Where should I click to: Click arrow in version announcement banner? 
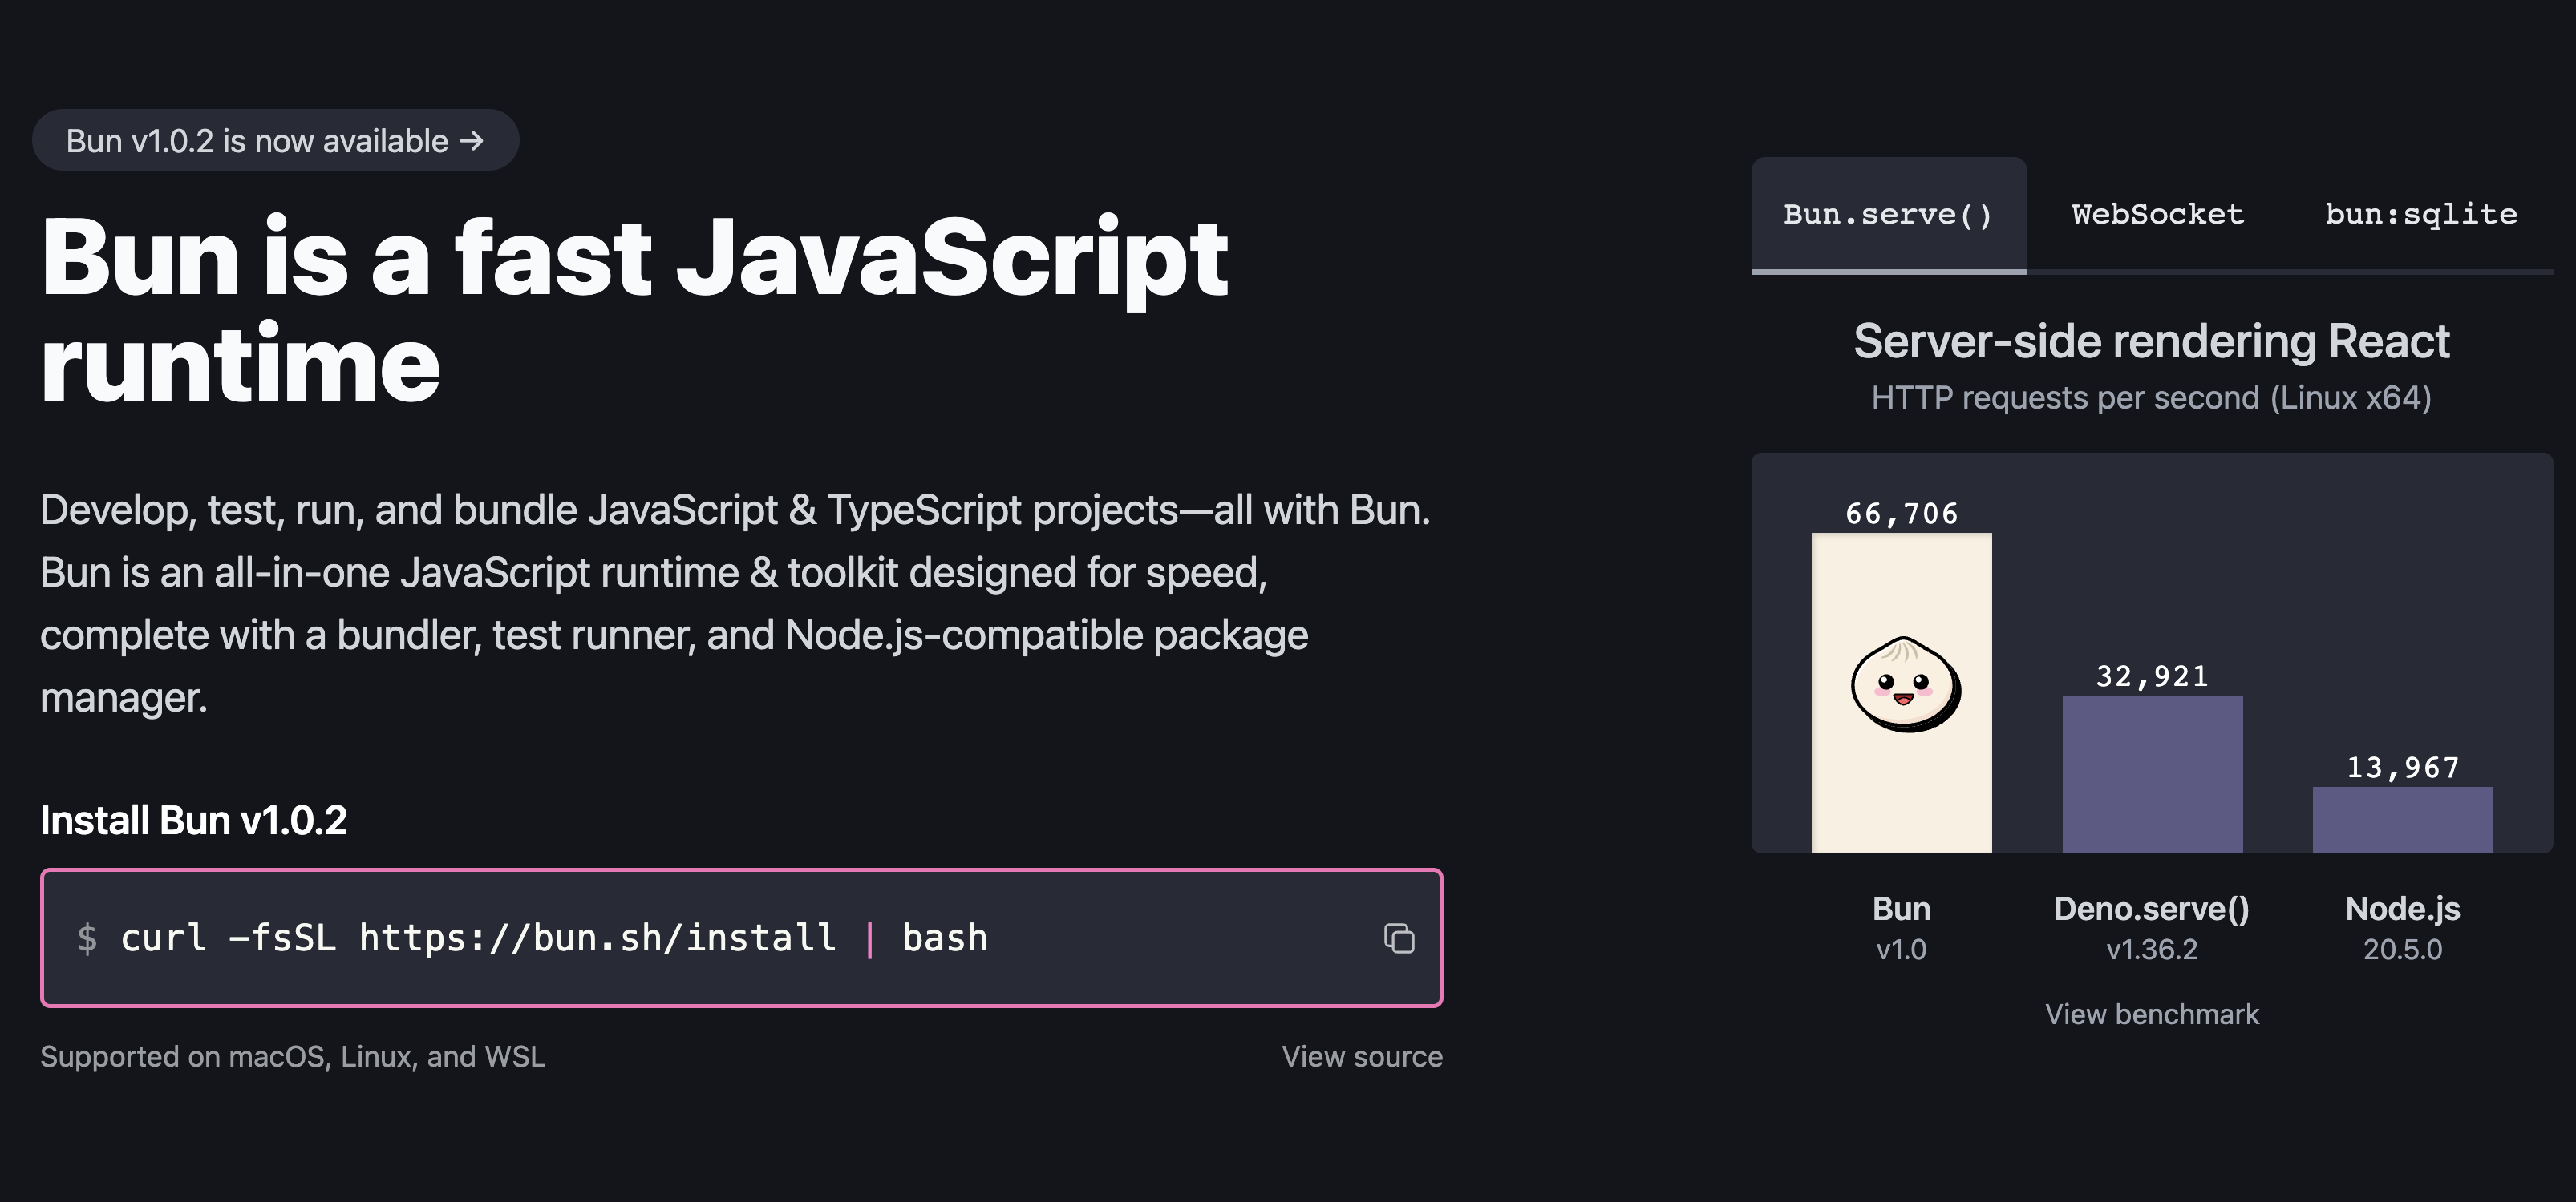pyautogui.click(x=472, y=141)
